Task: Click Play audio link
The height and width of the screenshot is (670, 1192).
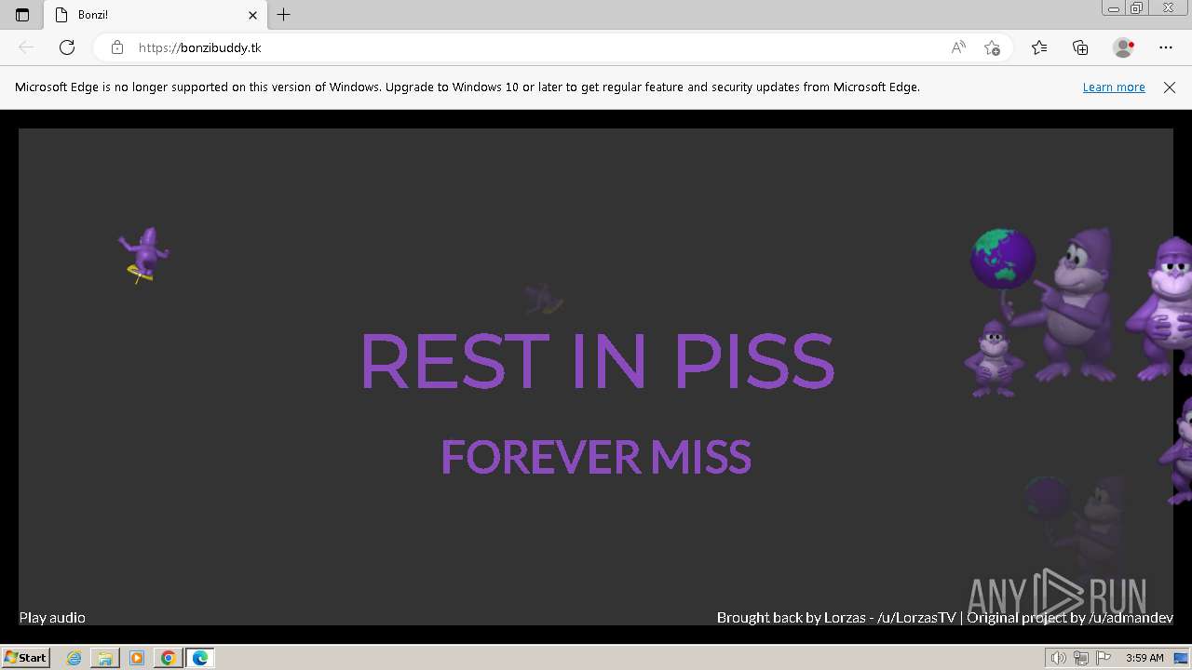Action: coord(52,617)
